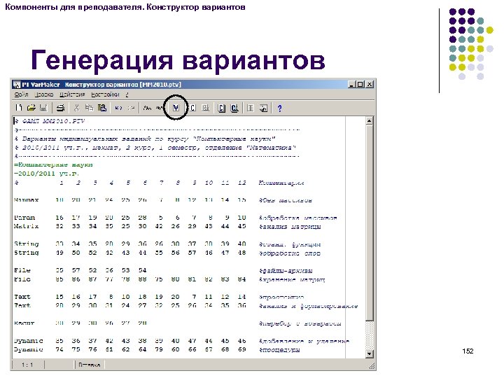The image size is (504, 378).
Task: Paste clipboard using the Paste toolbar icon
Action: tap(102, 108)
